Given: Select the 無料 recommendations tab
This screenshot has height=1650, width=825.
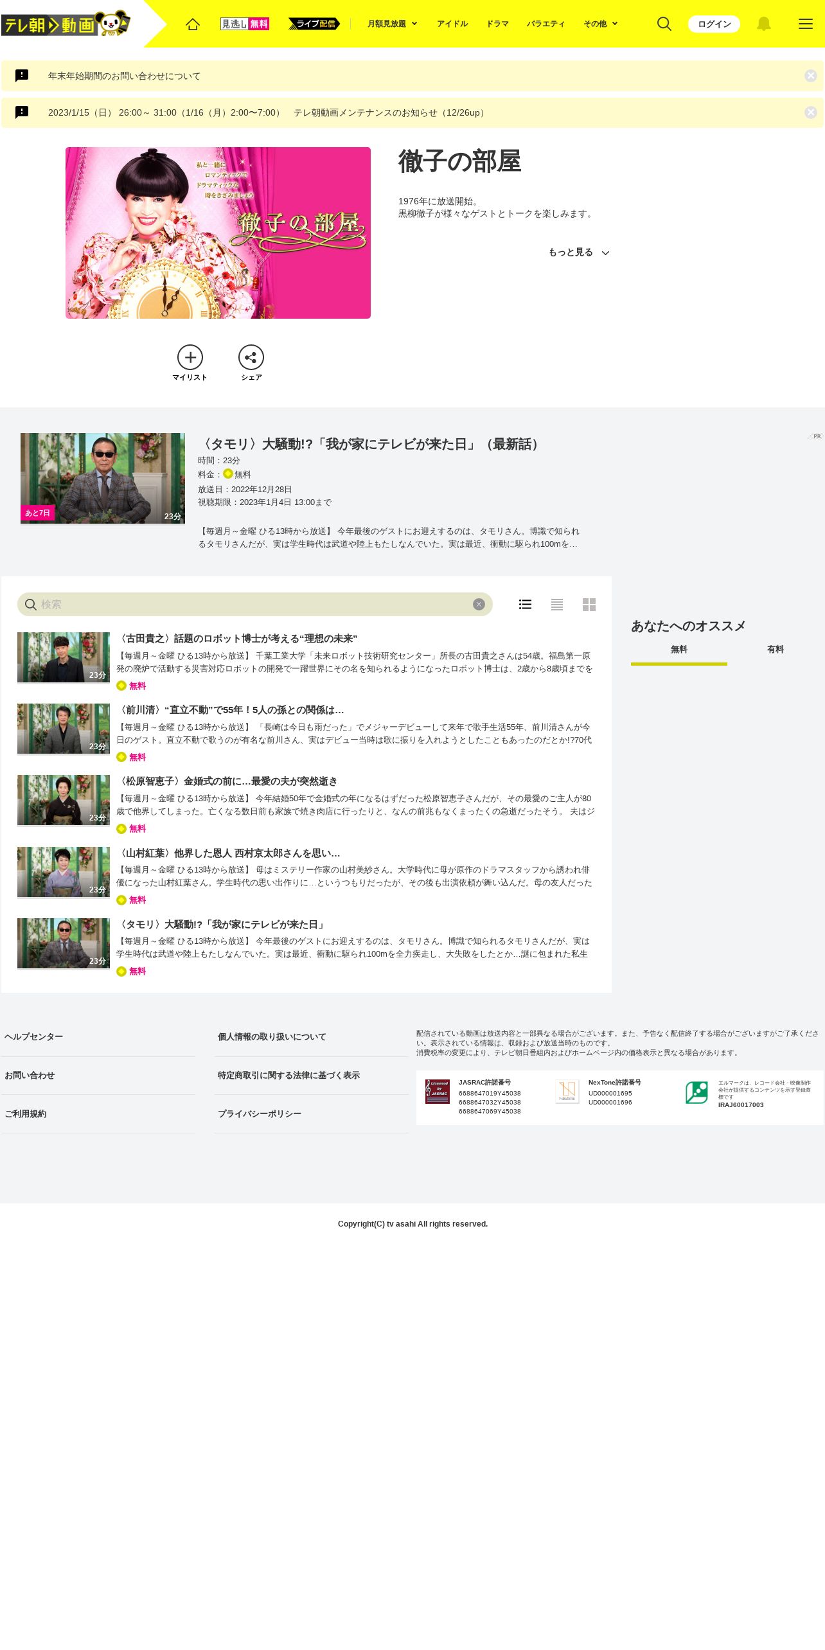Looking at the screenshot, I should coord(679,650).
